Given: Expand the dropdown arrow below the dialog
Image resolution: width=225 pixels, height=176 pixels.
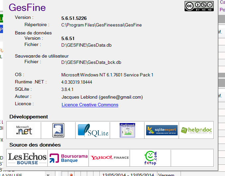Looking at the screenshot, I should (48, 174).
